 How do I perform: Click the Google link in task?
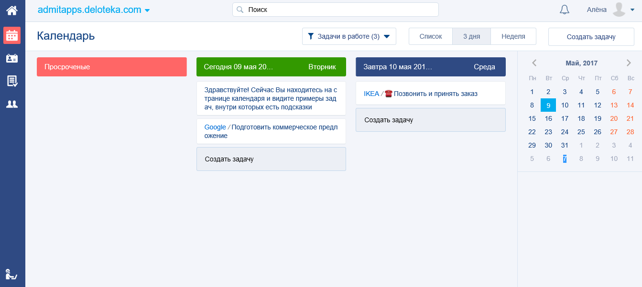click(215, 127)
